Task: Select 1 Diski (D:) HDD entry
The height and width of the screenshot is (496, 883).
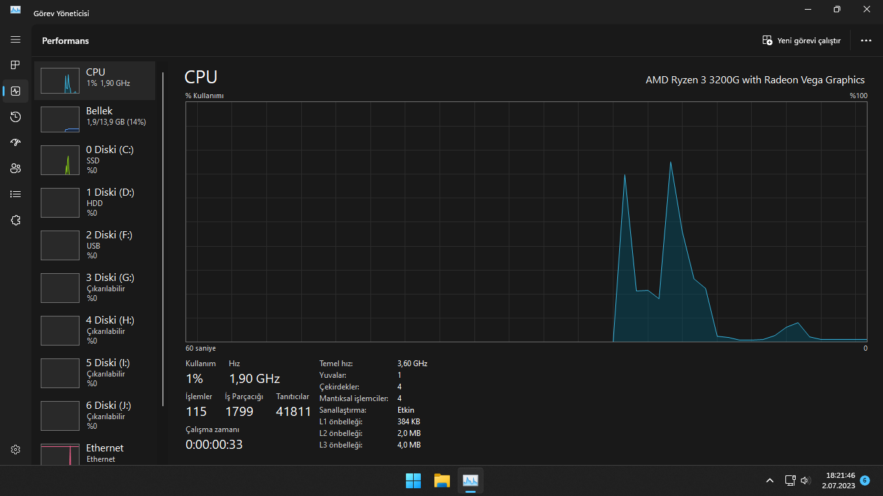Action: pyautogui.click(x=94, y=202)
